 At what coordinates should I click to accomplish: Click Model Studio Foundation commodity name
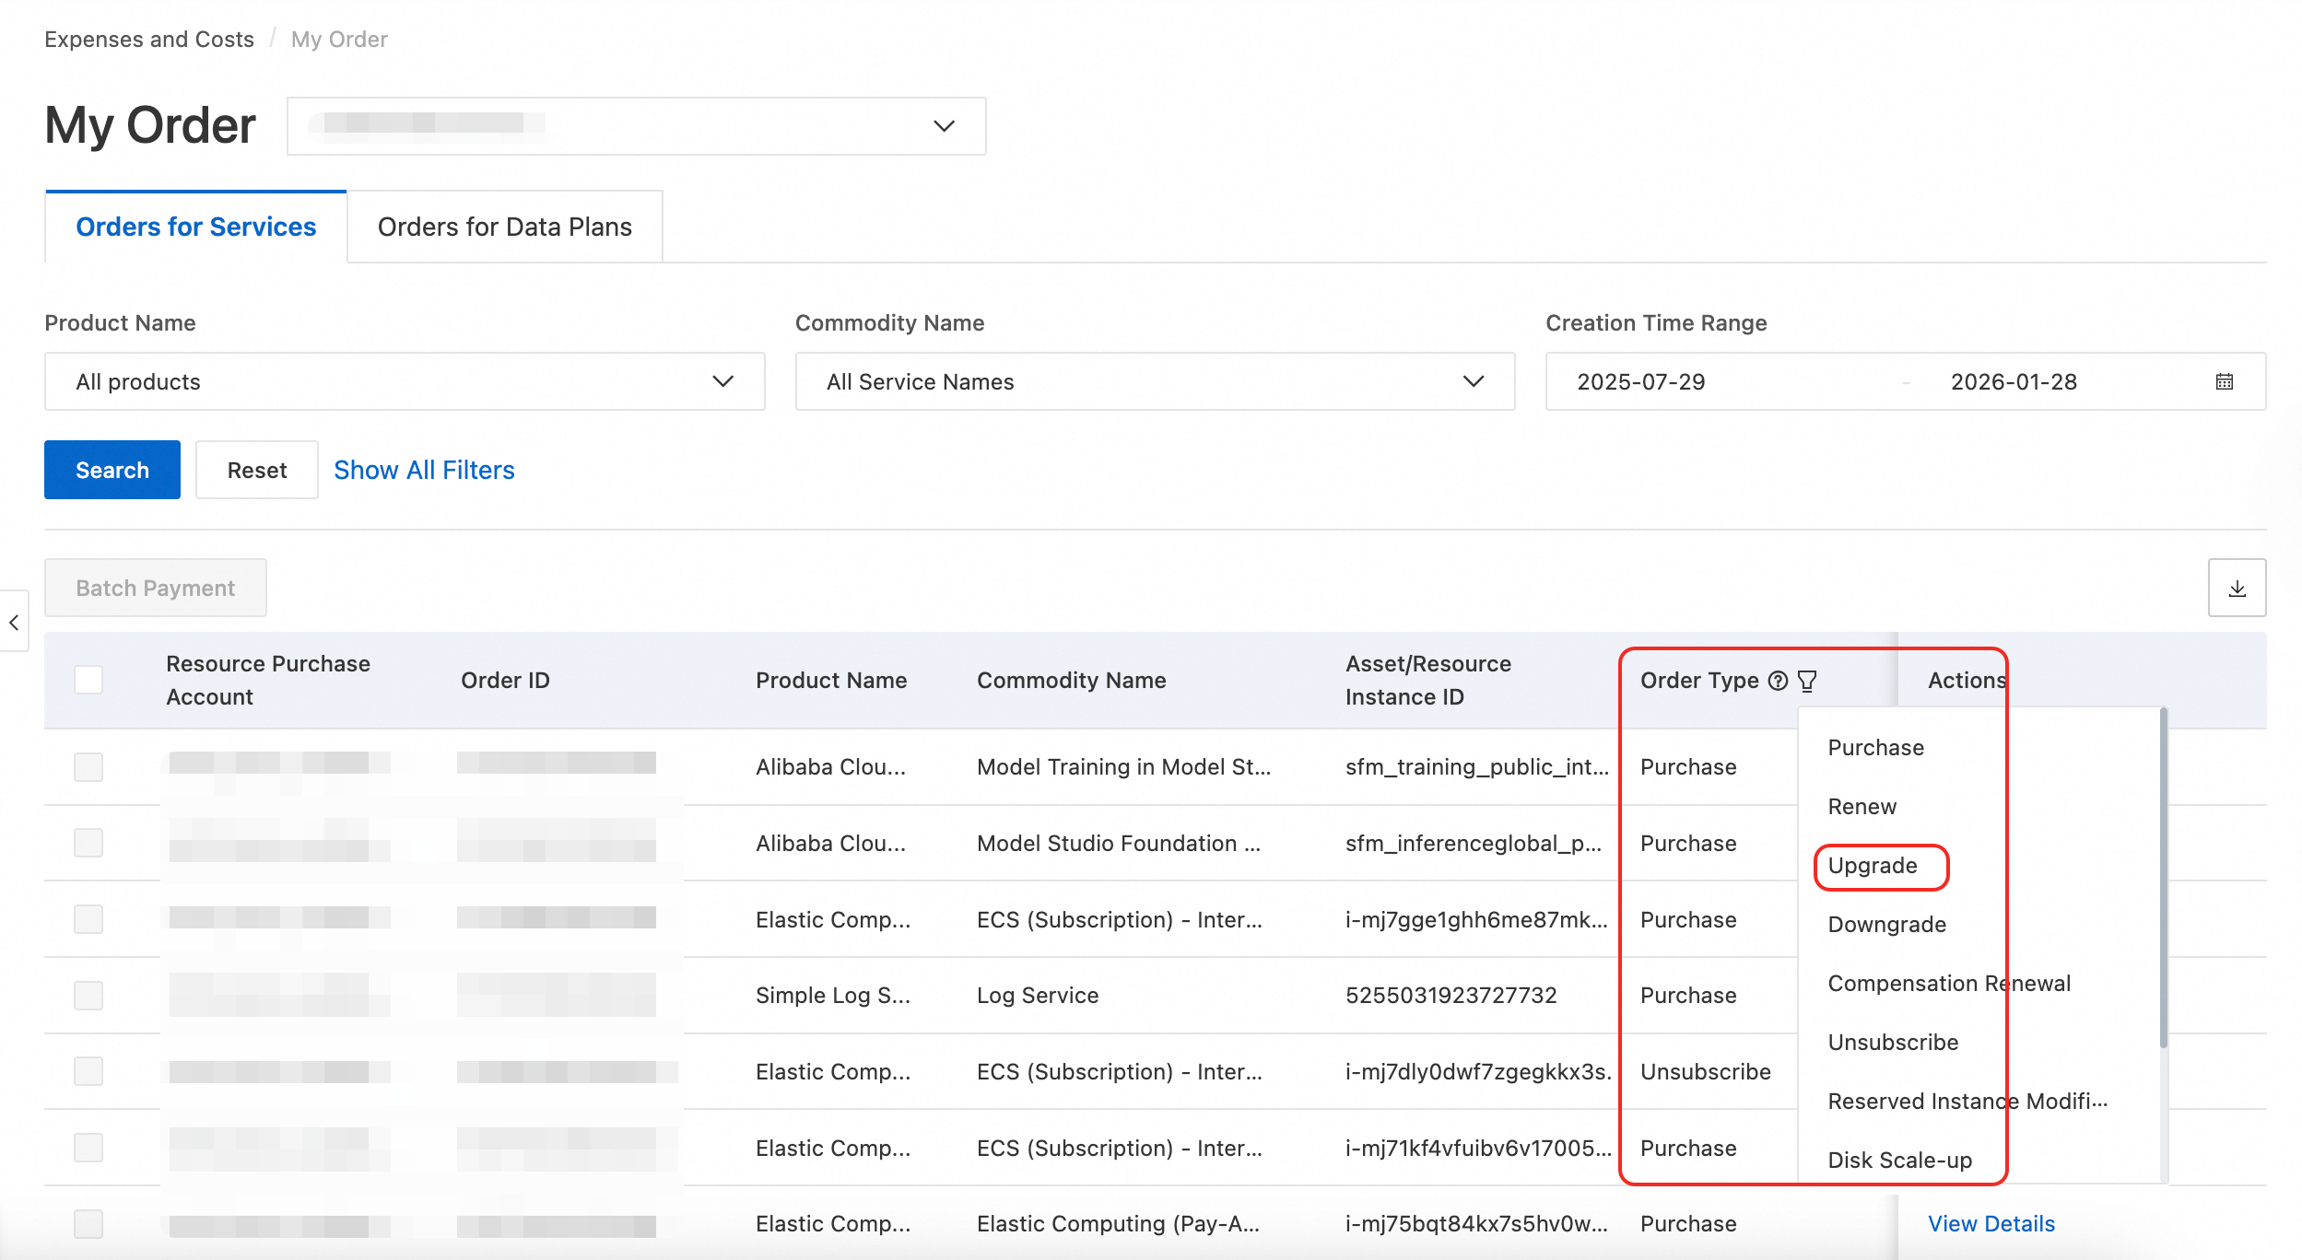tap(1119, 843)
